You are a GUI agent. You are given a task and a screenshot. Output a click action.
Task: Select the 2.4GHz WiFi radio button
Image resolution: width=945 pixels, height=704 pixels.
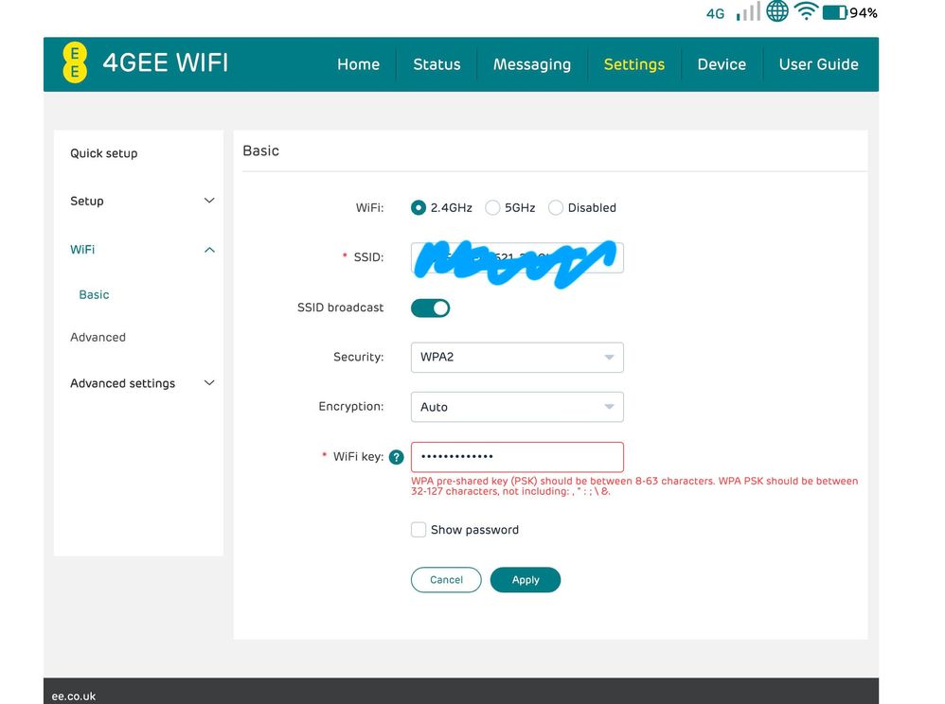coord(419,208)
